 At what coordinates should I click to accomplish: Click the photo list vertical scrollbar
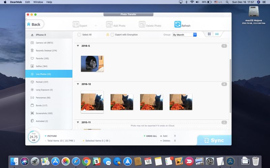230,86
